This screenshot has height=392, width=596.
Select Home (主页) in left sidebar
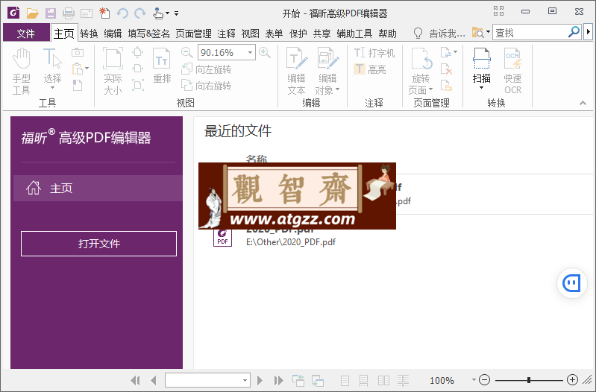pyautogui.click(x=98, y=188)
